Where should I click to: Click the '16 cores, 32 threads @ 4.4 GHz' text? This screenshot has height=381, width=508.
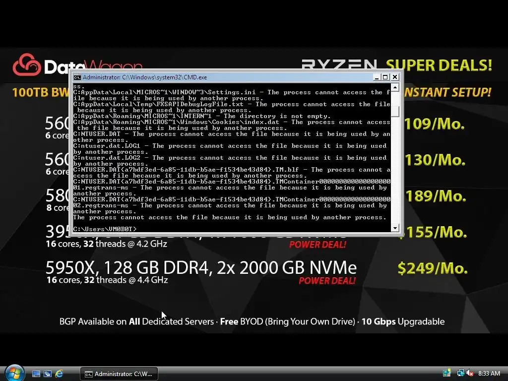(x=107, y=280)
